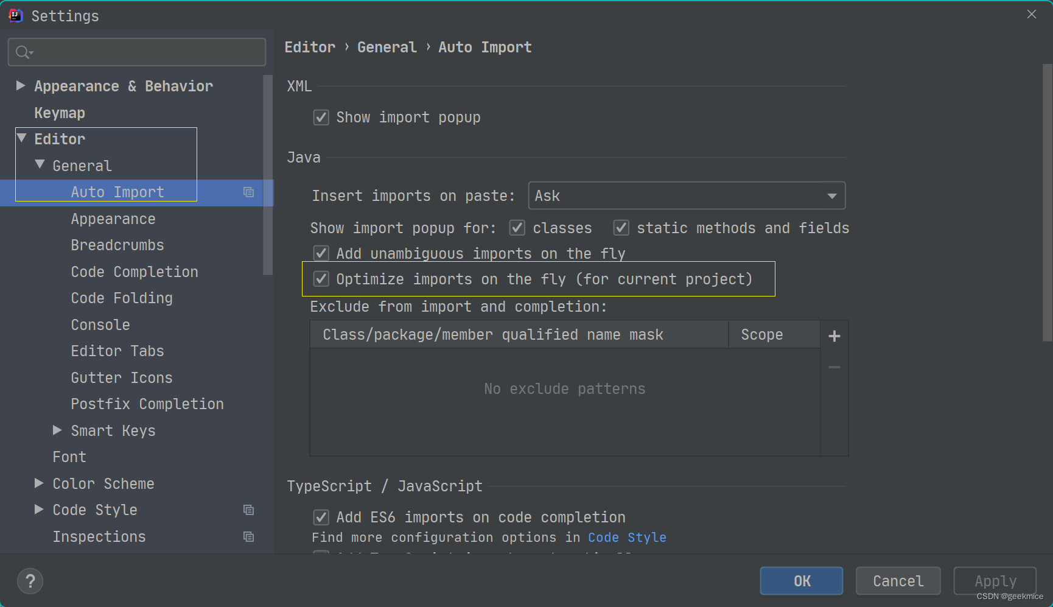The image size is (1053, 607).
Task: Click the search magnifier icon in settings
Action: point(24,52)
